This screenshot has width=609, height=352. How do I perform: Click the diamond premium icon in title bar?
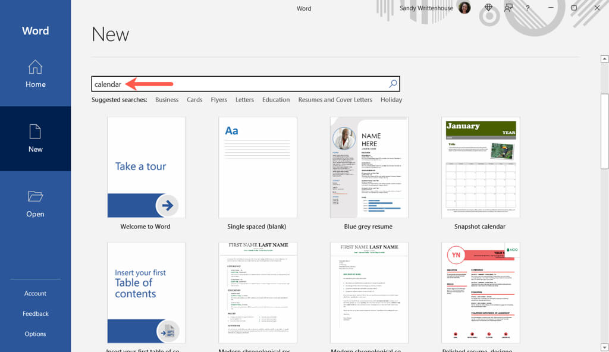point(489,8)
